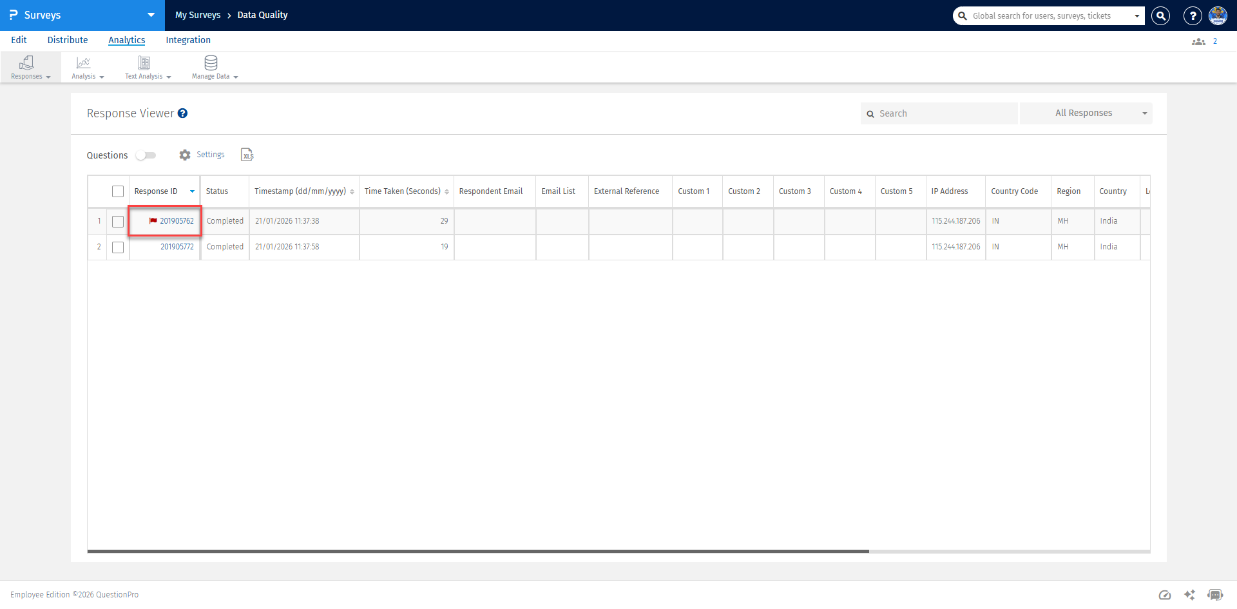Switch to the Distribute tab
The image size is (1237, 609).
click(x=67, y=40)
